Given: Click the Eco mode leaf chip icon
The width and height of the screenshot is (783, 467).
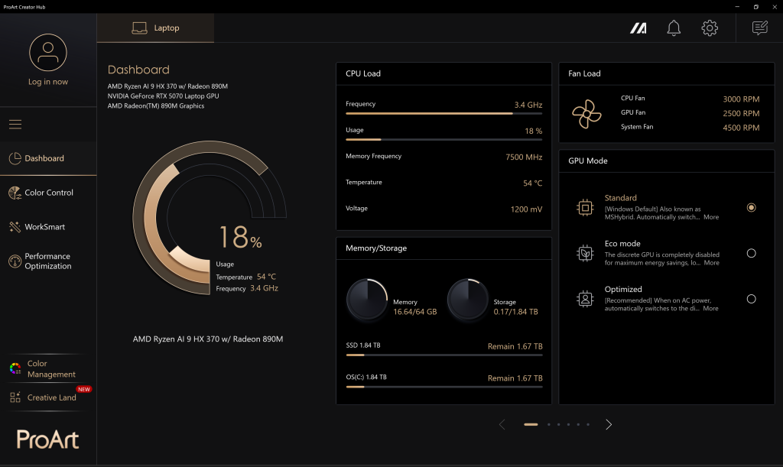Looking at the screenshot, I should [585, 254].
